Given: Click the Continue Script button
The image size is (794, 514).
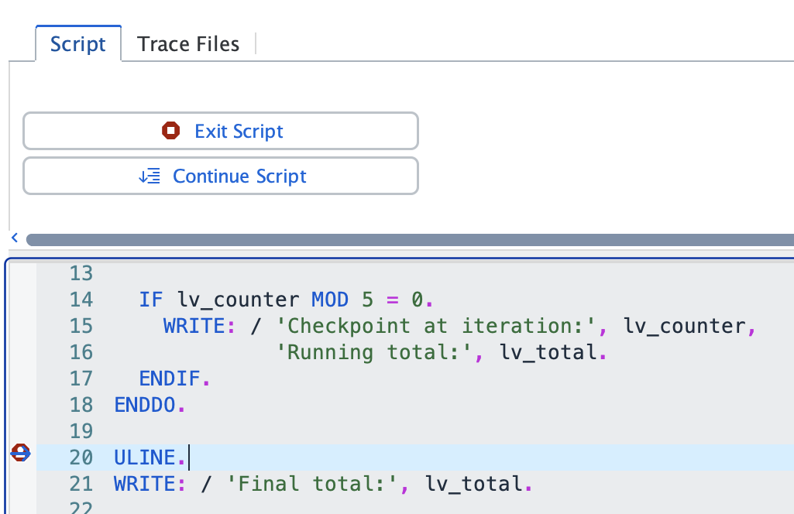Looking at the screenshot, I should click(x=221, y=176).
